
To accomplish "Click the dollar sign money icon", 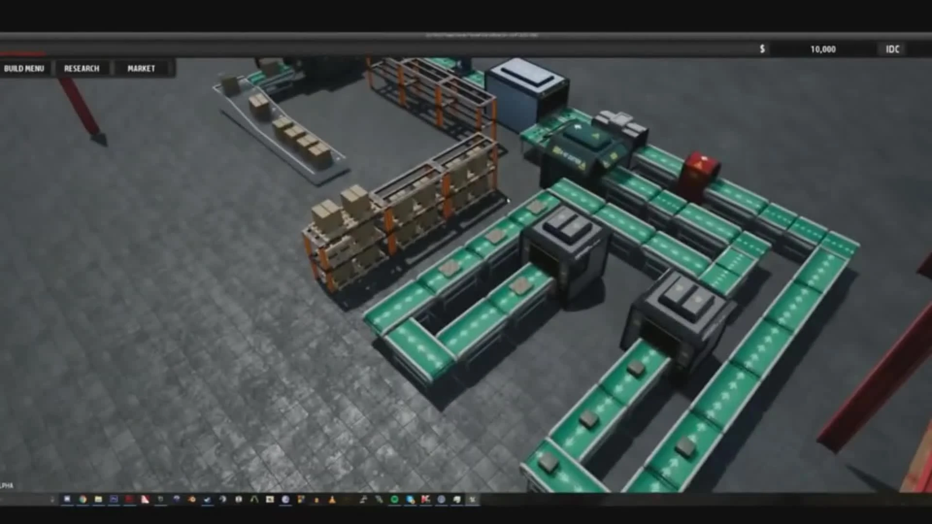I will point(762,49).
